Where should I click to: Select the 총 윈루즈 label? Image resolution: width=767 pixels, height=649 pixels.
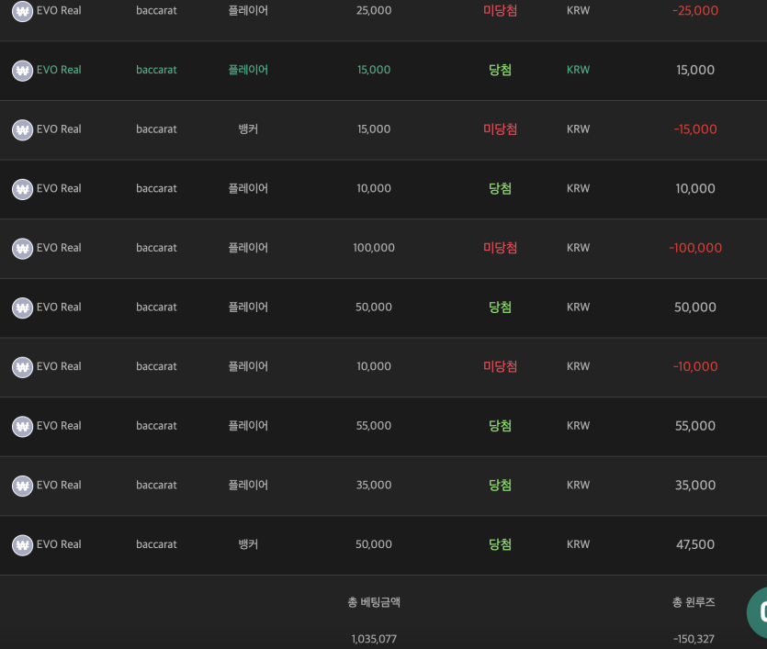tap(694, 602)
